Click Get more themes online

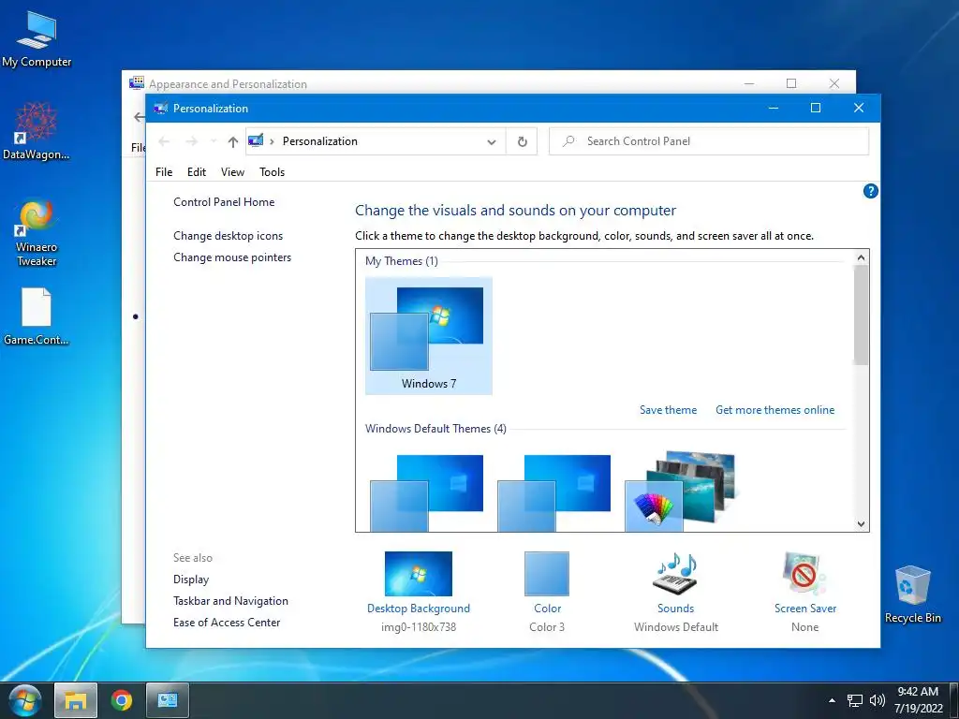[775, 410]
